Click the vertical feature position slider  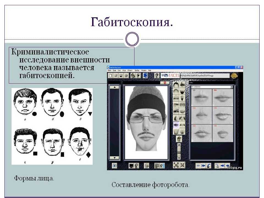179,151
